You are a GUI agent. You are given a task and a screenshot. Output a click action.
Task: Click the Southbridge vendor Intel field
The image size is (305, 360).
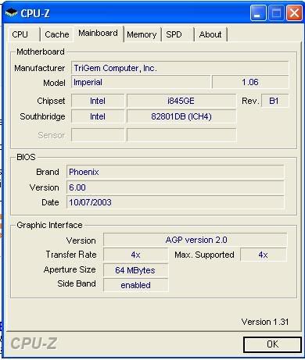coord(98,116)
